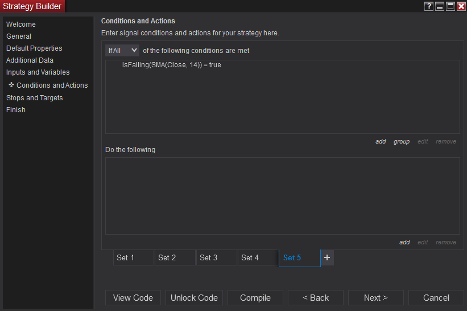Switch to the Set 2 tab

point(175,257)
